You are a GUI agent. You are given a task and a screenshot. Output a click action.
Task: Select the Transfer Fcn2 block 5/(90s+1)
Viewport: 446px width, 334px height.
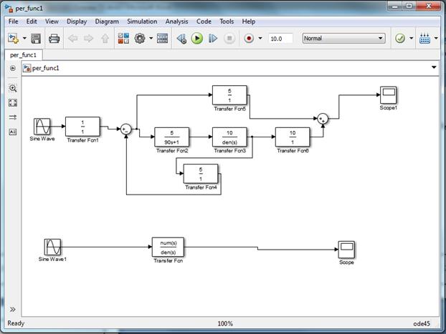tap(172, 137)
